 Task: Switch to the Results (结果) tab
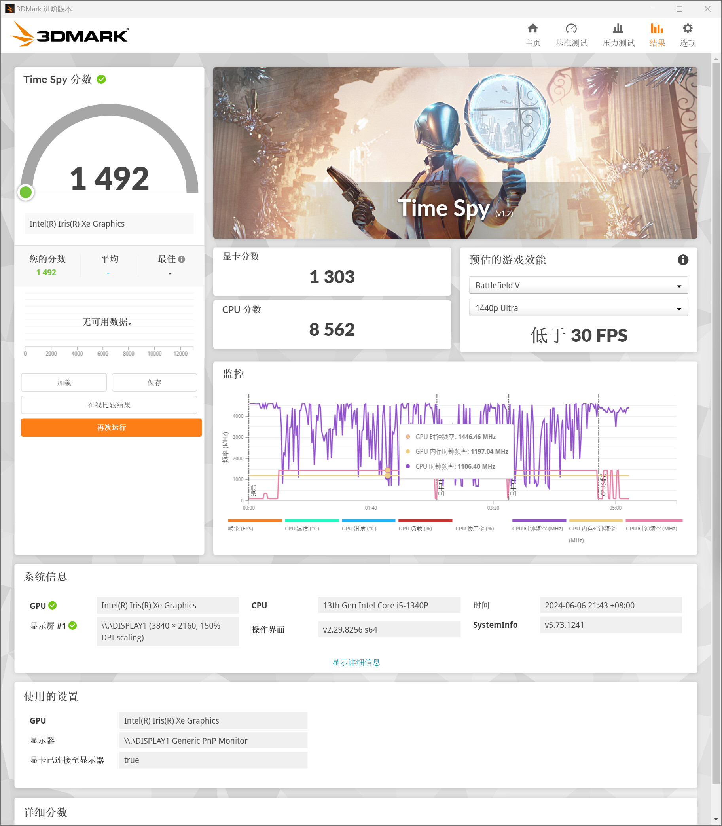[657, 35]
